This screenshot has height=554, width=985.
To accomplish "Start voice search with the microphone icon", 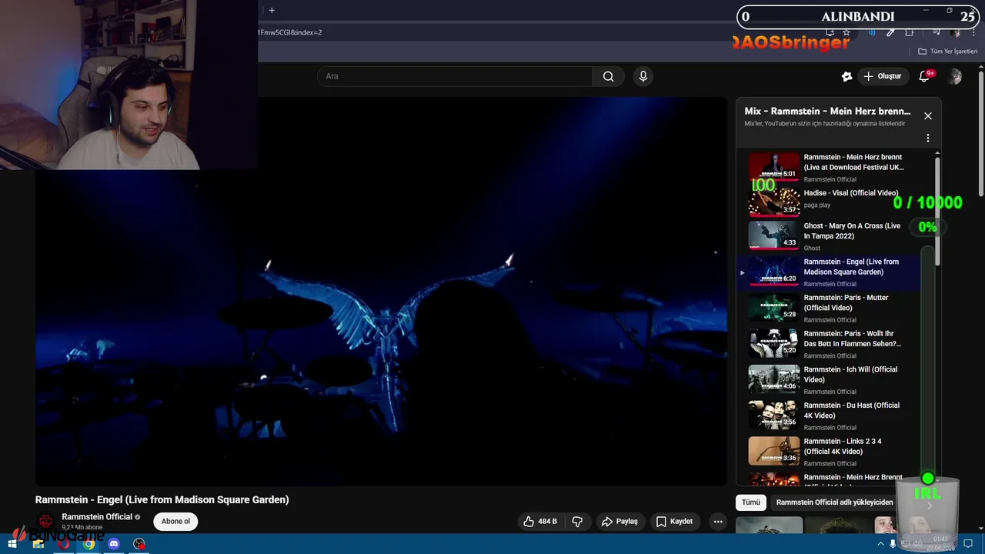I will coord(643,76).
